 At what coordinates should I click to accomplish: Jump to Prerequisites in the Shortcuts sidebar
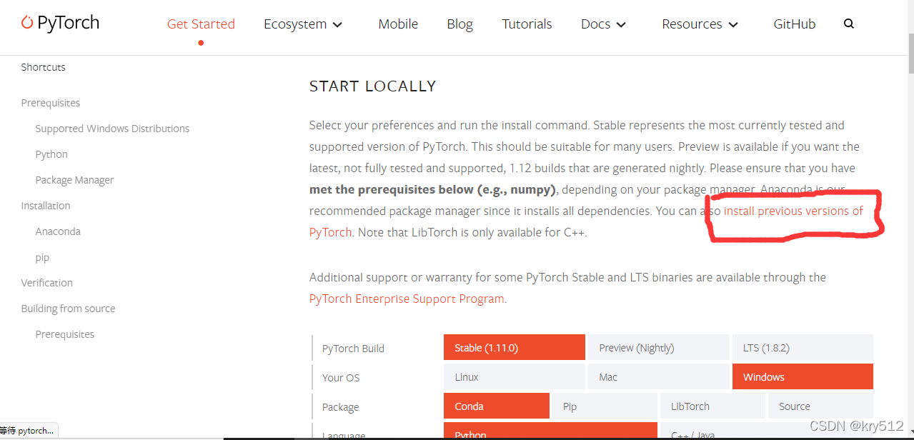50,103
